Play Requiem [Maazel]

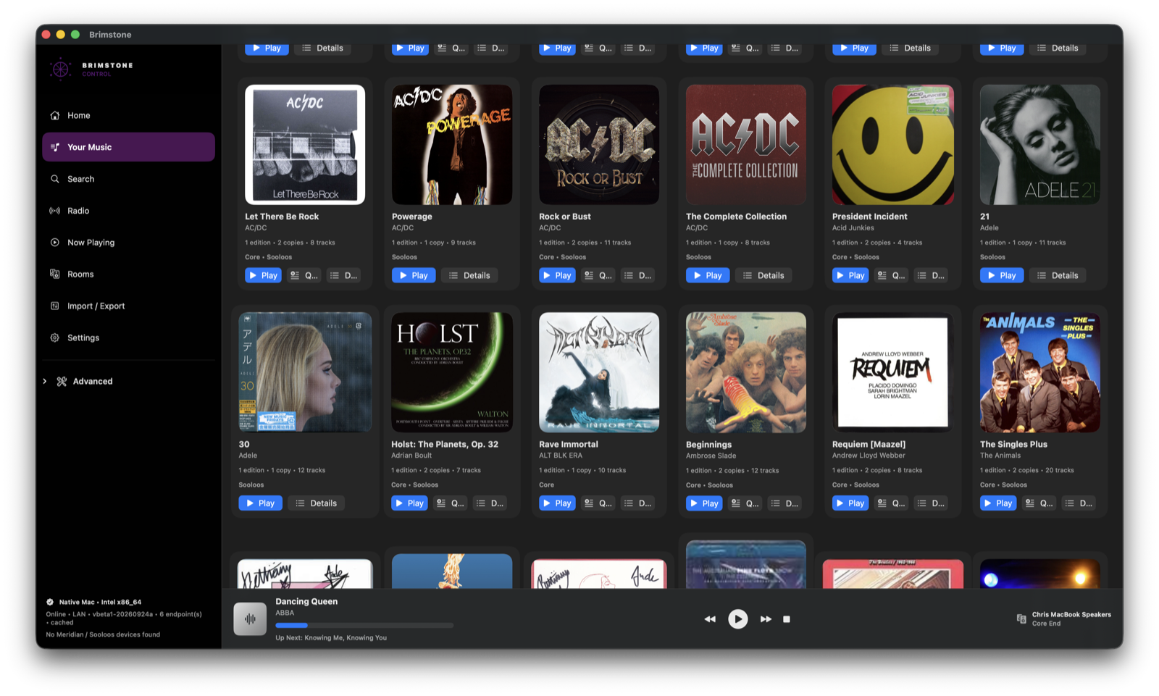tap(850, 503)
